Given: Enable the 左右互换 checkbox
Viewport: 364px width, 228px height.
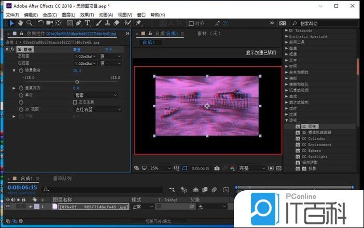Looking at the screenshot, I should 75,103.
